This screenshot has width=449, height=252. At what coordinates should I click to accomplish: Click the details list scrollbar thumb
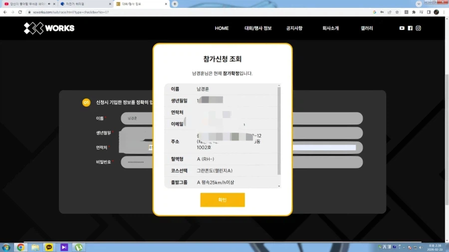click(279, 131)
